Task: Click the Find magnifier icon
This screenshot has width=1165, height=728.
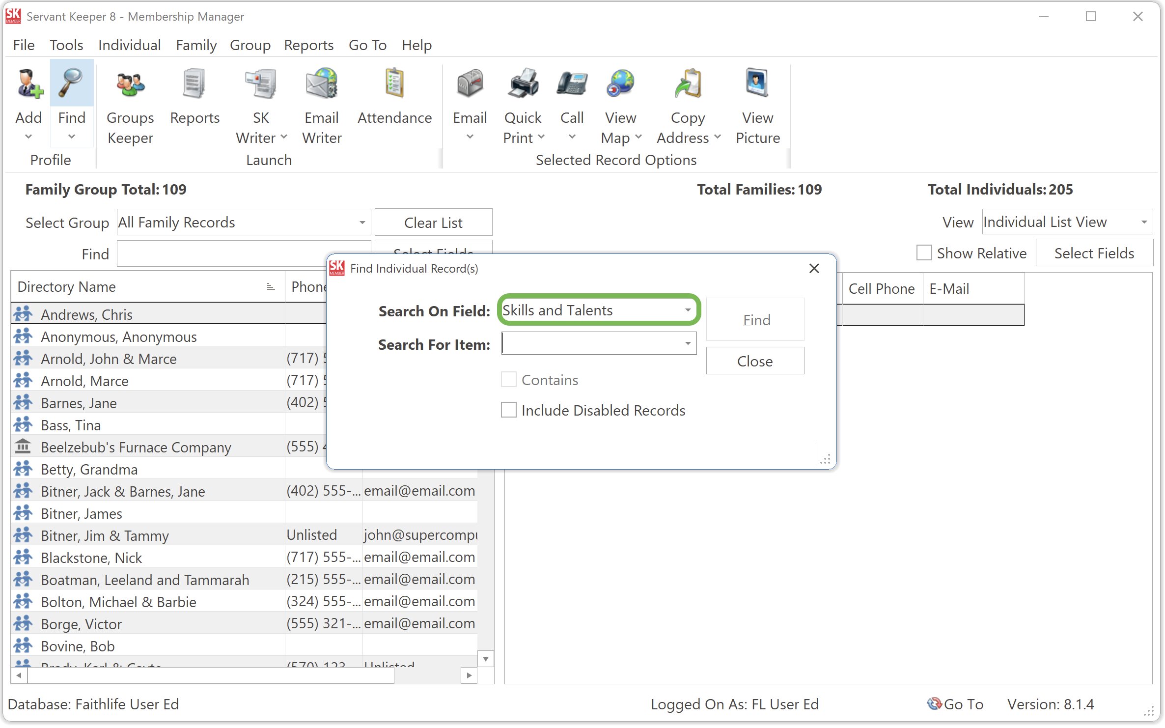Action: click(x=71, y=84)
